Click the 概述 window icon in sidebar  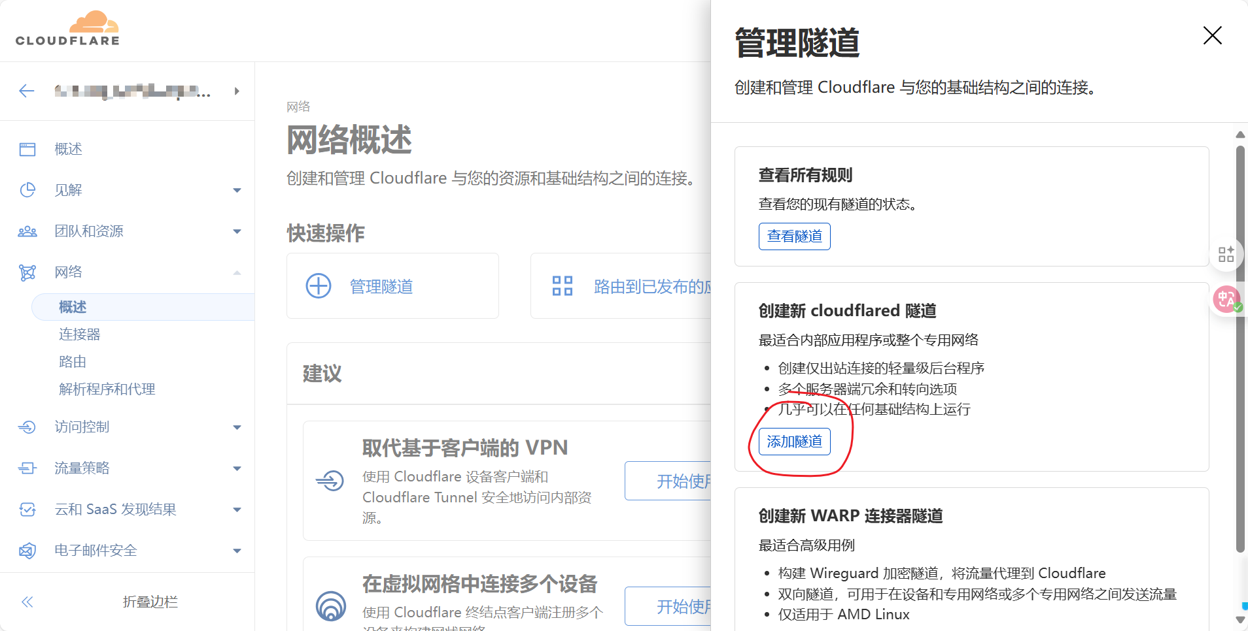[27, 150]
